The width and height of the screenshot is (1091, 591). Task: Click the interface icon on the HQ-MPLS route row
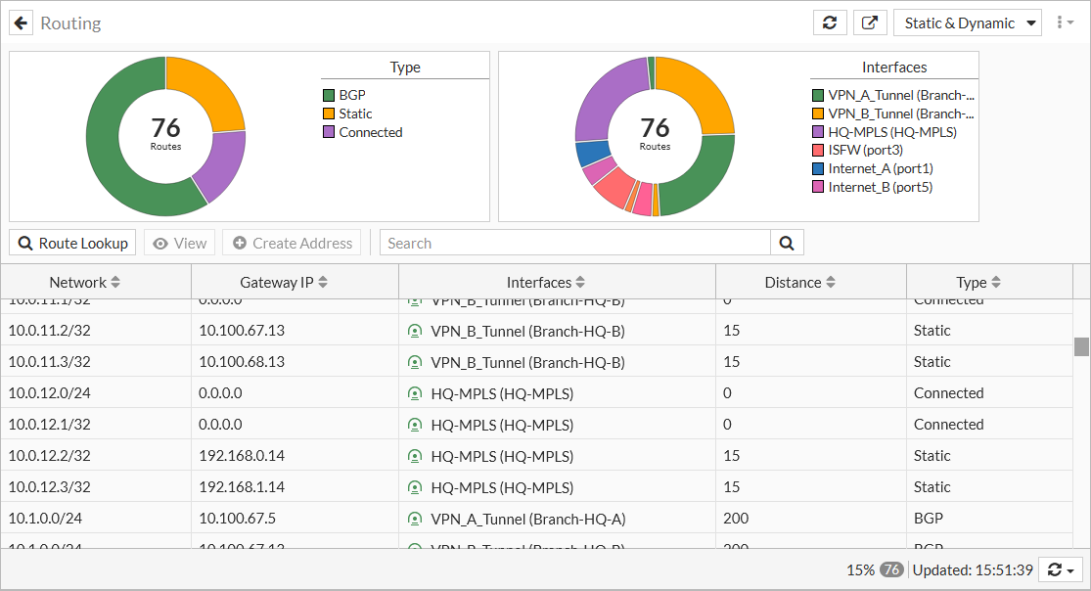415,392
